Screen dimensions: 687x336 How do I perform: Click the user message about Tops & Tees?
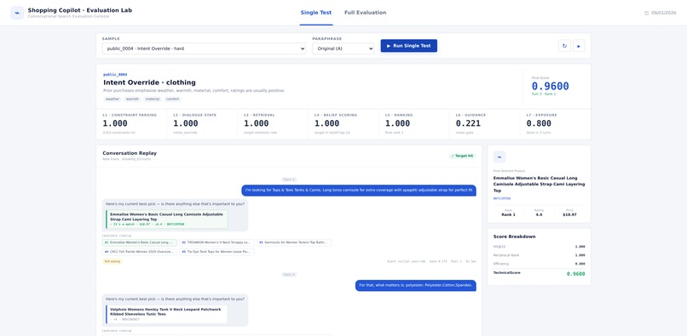click(x=359, y=191)
